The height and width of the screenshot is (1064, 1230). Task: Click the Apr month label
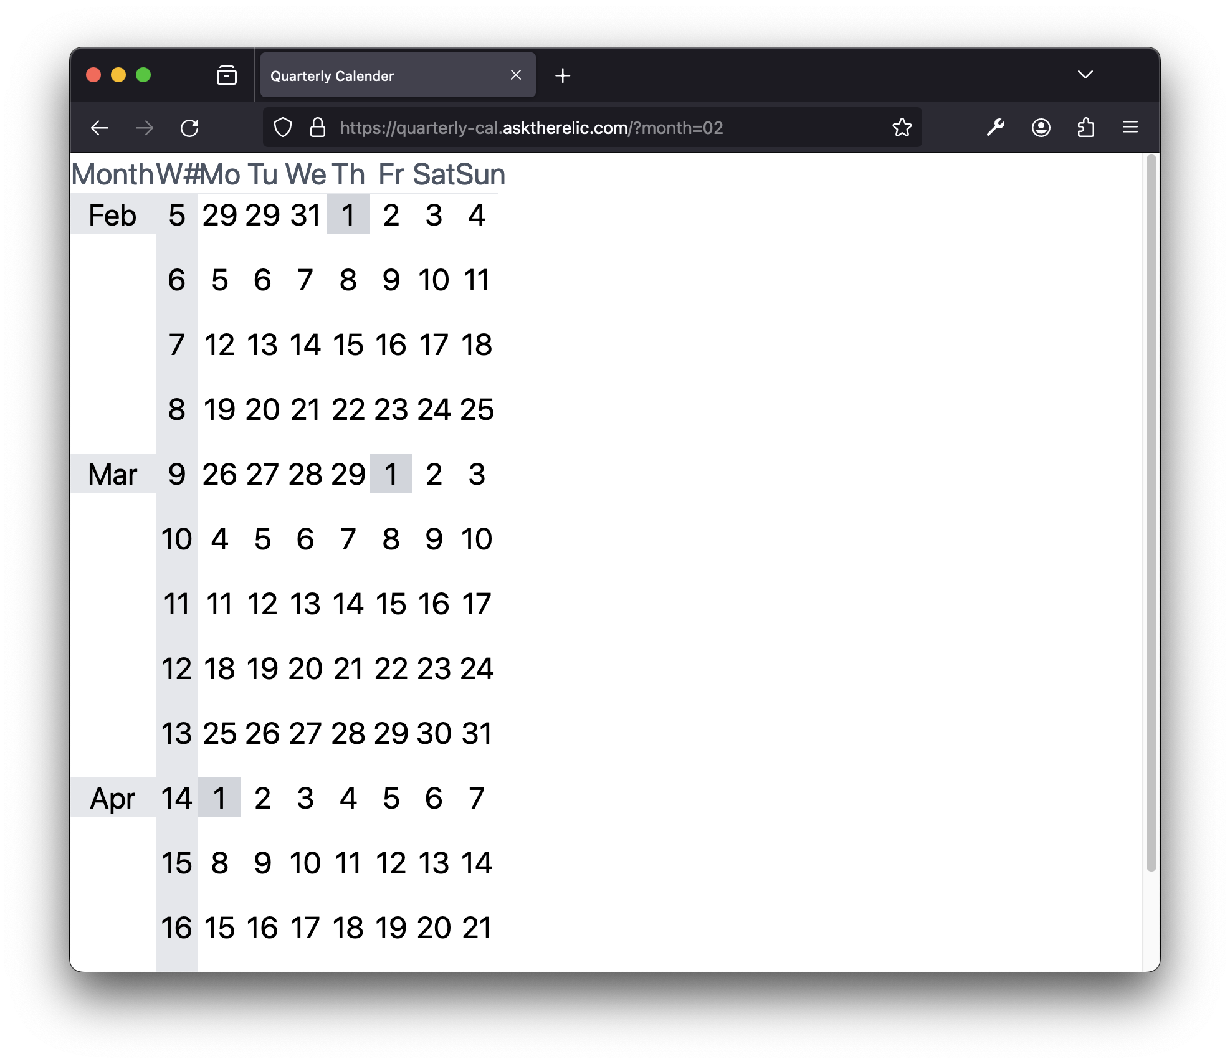[x=113, y=798]
